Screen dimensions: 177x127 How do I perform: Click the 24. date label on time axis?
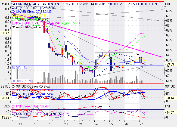96,124
